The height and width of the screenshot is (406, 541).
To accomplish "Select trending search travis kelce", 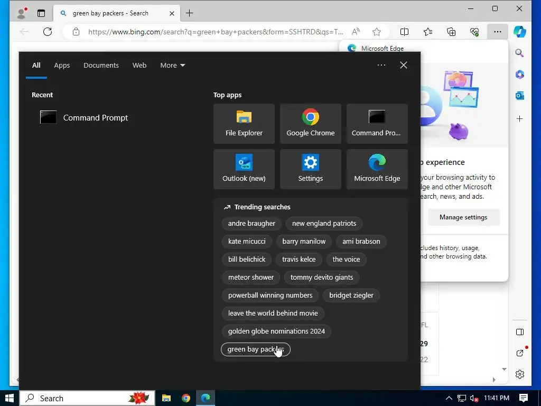I will (x=299, y=259).
